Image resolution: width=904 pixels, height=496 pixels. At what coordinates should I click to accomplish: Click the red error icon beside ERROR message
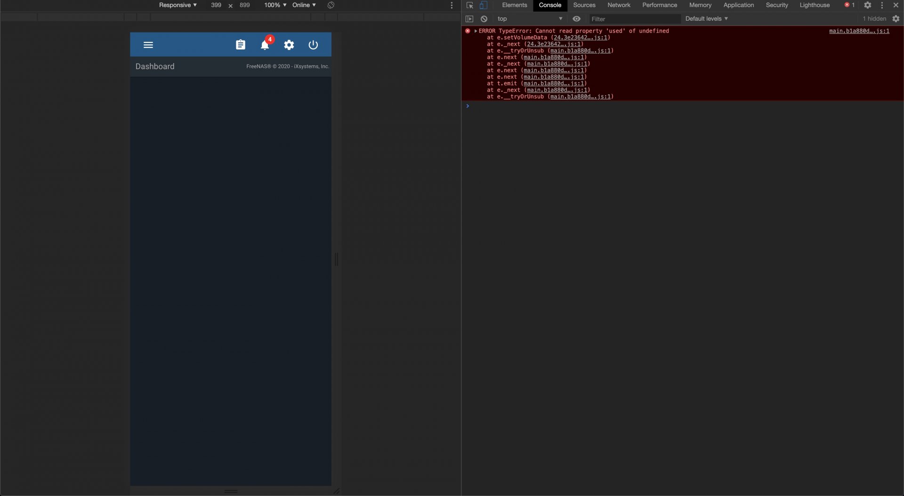468,31
